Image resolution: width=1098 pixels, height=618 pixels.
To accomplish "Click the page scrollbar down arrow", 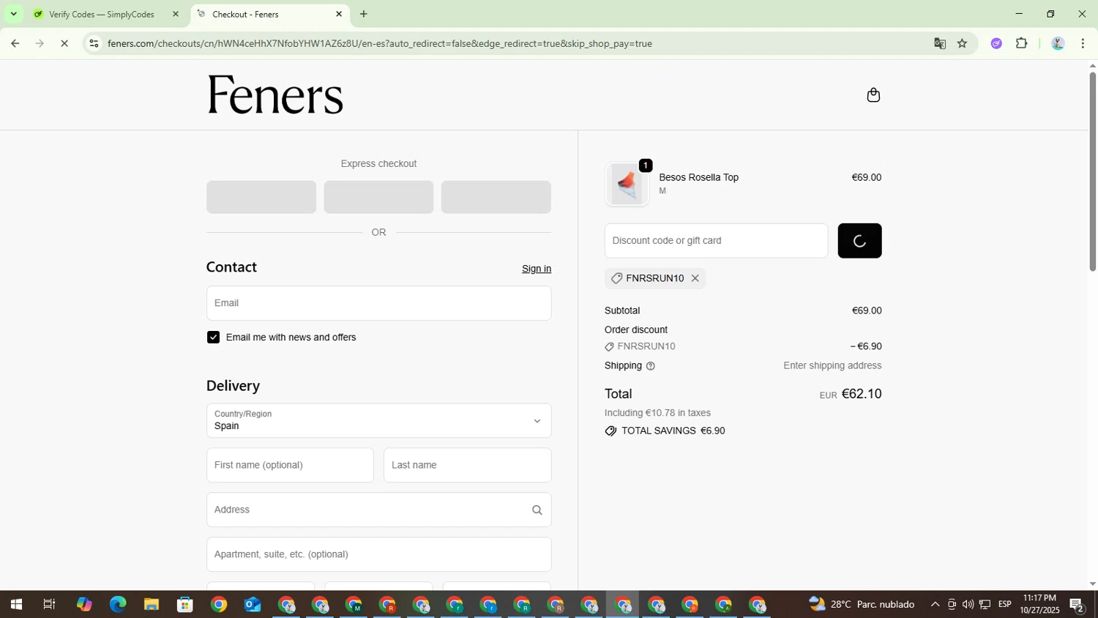I will [1092, 584].
